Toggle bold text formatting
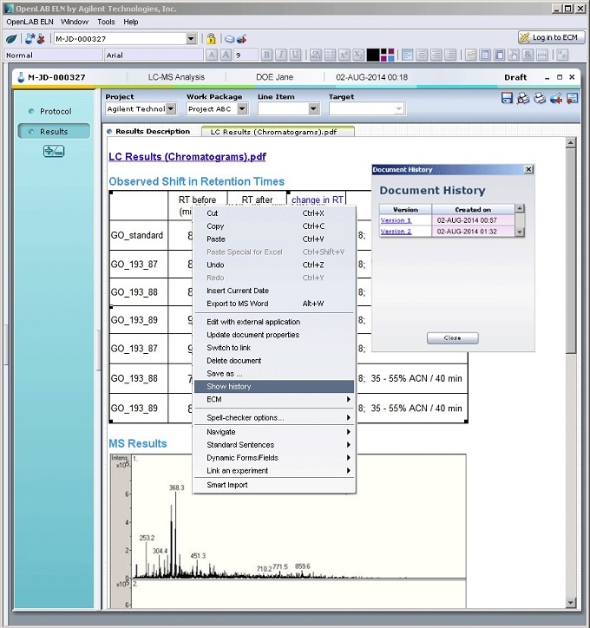Image resolution: width=590 pixels, height=628 pixels. point(267,55)
